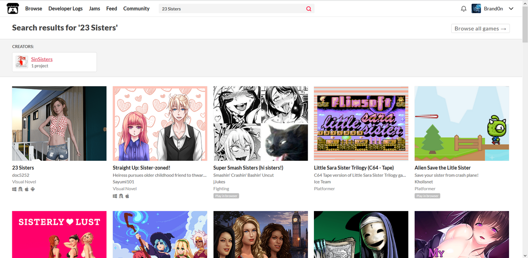Viewport: 528px width, 258px height.
Task: Click the Straight Up: Sister-zoned! thumbnail
Action: [160, 123]
